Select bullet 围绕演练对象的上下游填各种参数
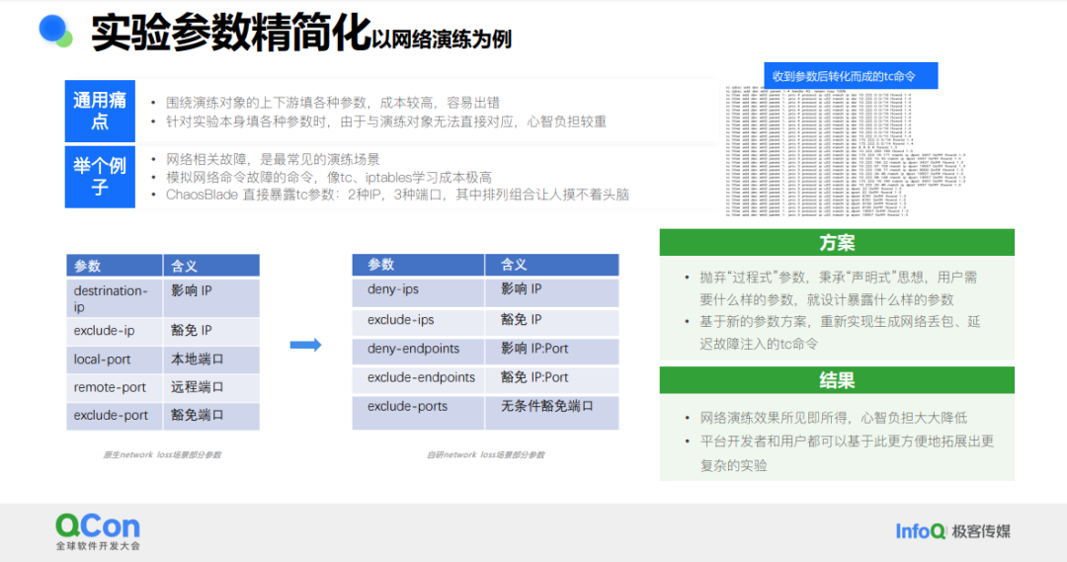 [333, 103]
